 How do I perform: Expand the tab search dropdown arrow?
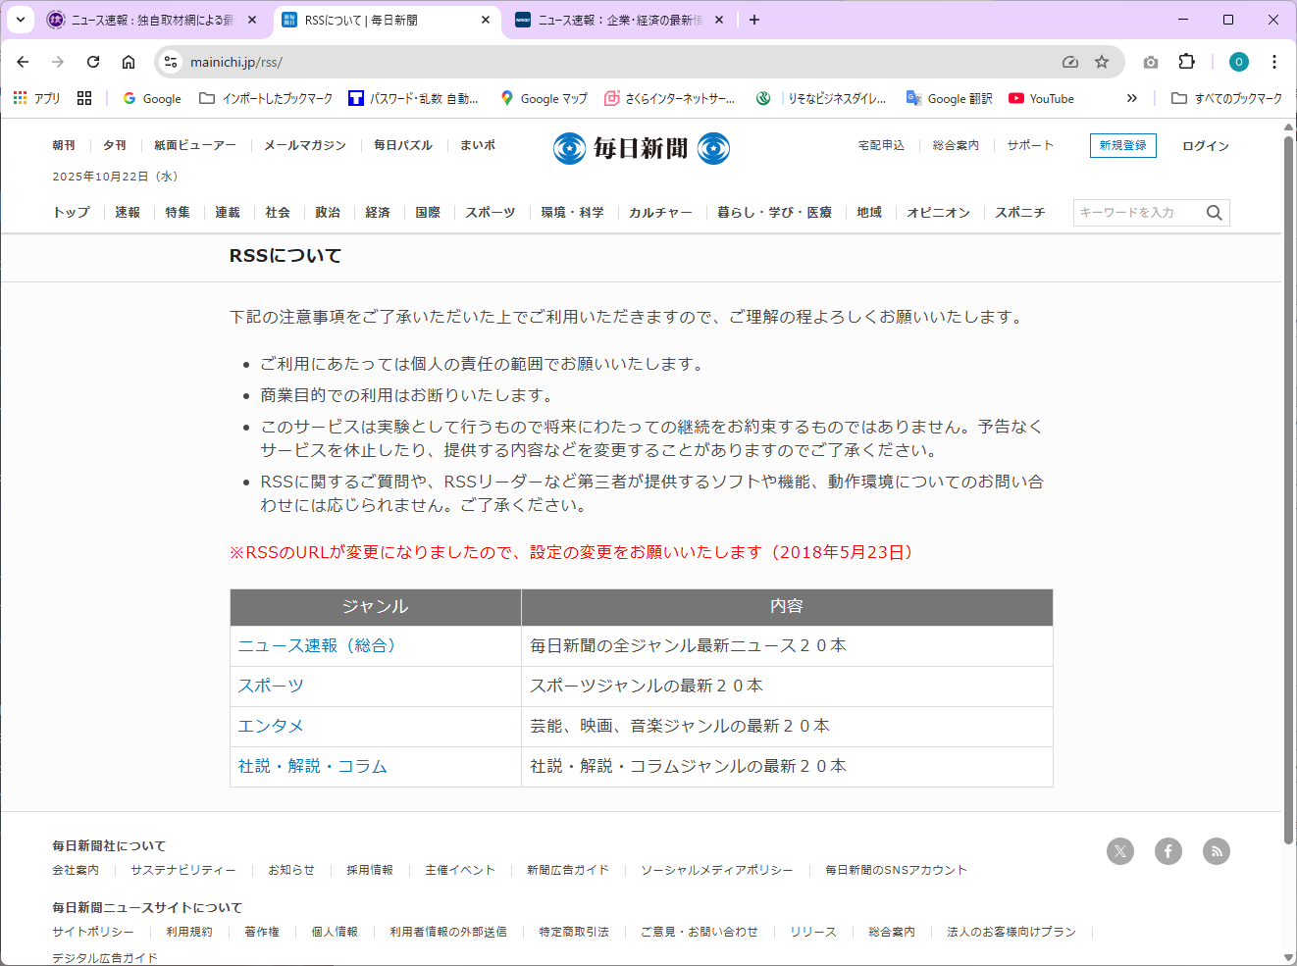pyautogui.click(x=20, y=20)
